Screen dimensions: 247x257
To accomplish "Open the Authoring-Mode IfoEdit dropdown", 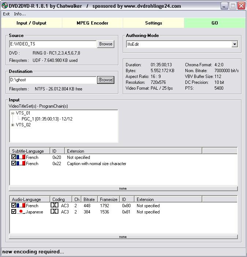I will pyautogui.click(x=235, y=44).
